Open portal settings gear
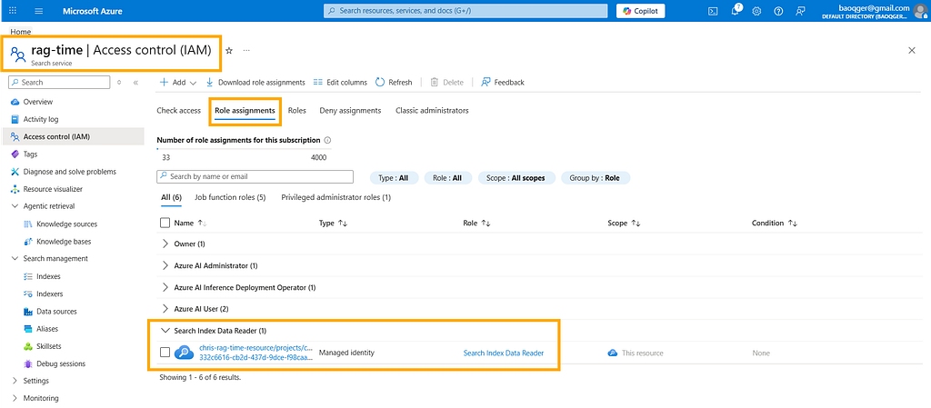Screen dimensions: 931x408 (756, 11)
